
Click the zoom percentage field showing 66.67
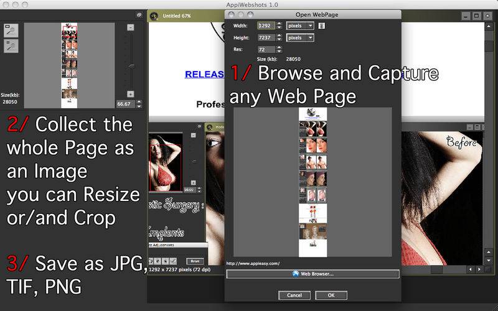pos(125,104)
